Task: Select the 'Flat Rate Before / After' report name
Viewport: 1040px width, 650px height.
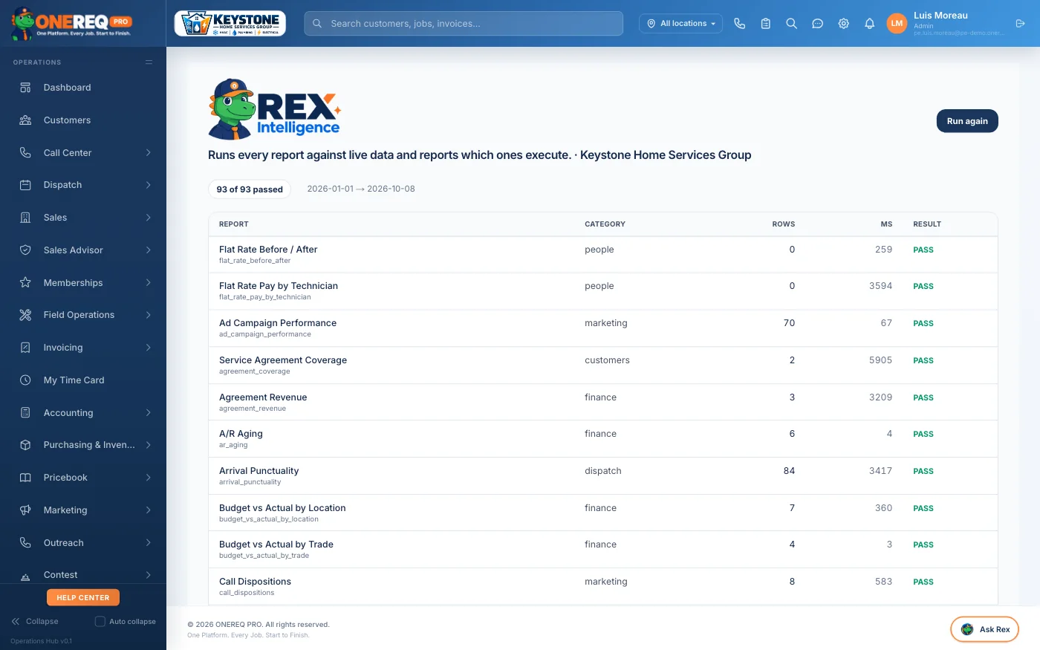Action: (268, 250)
